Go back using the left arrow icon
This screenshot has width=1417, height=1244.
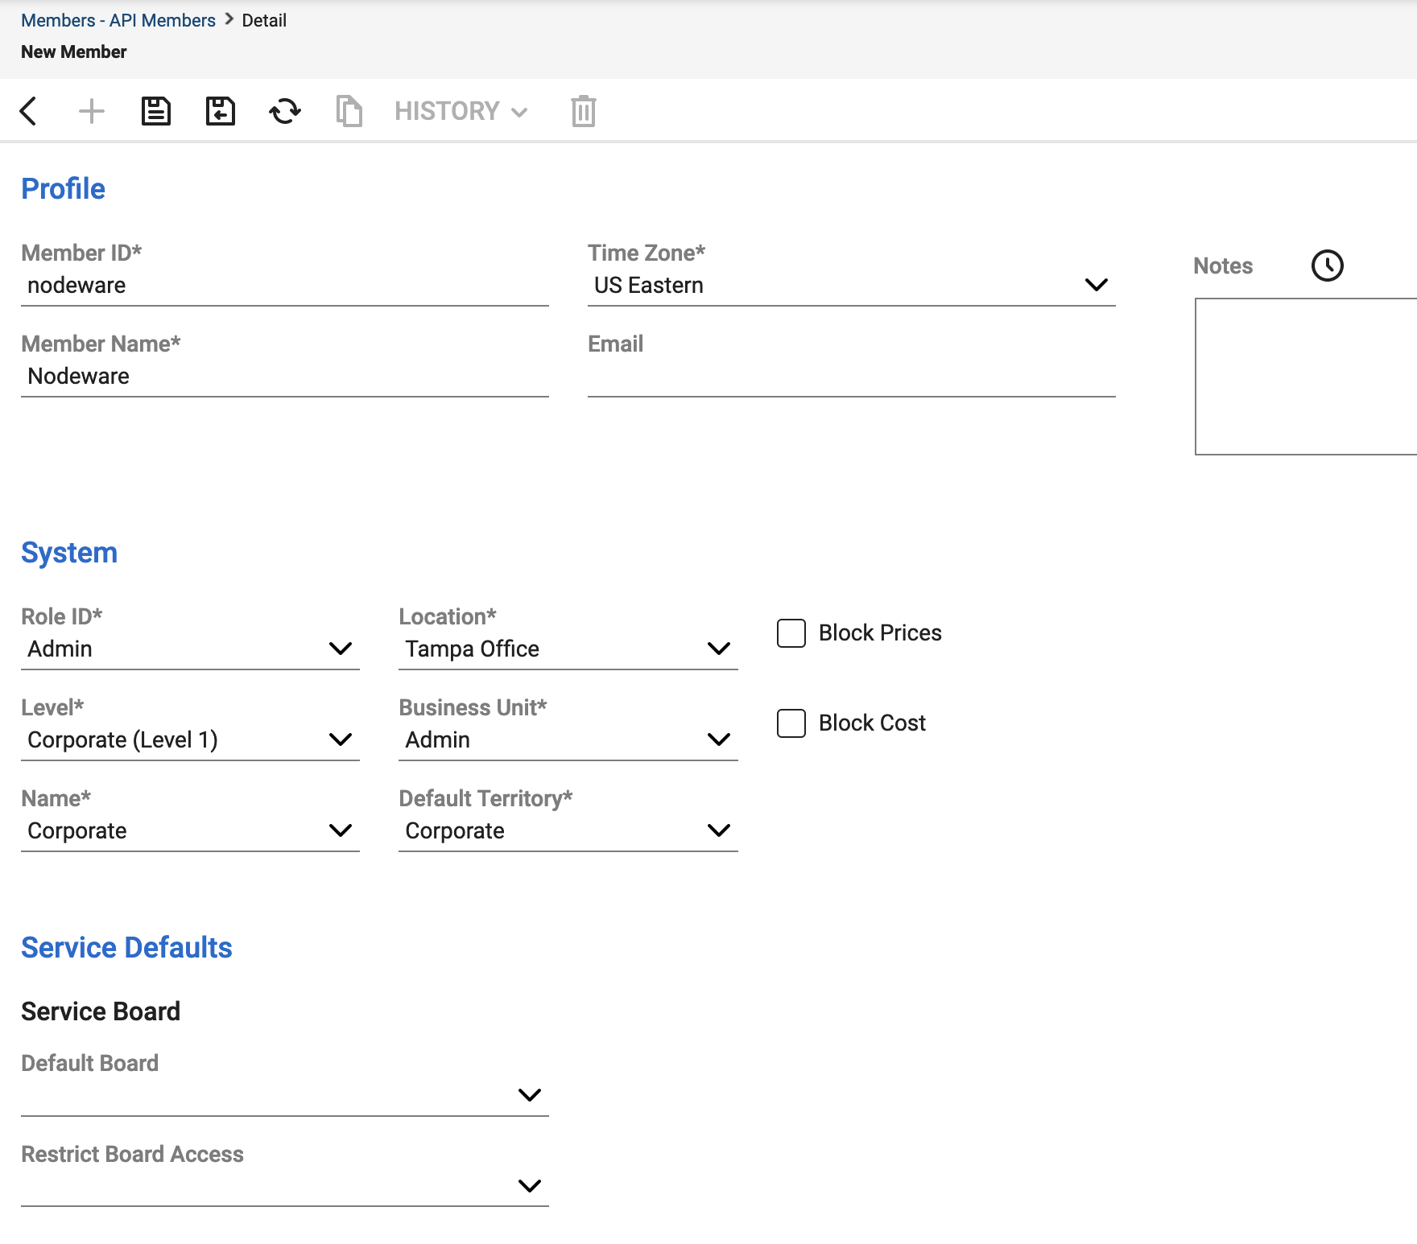point(28,111)
